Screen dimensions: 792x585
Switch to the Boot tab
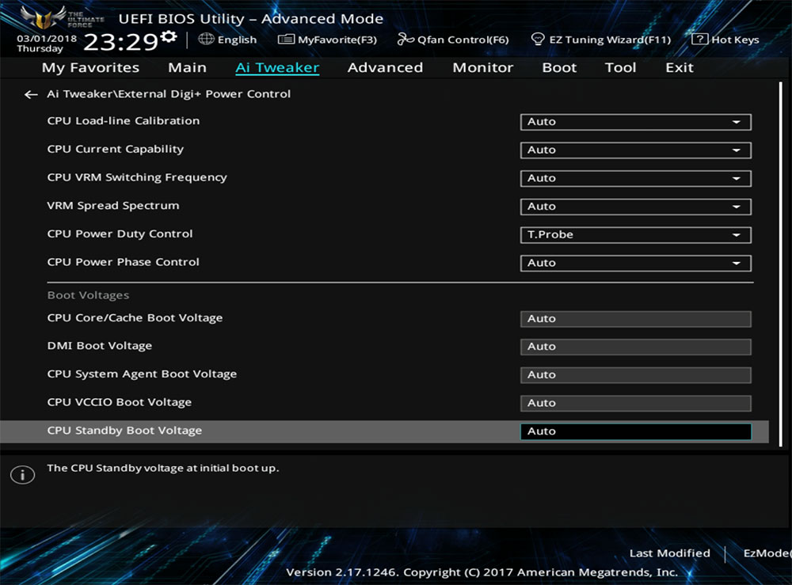(x=559, y=67)
